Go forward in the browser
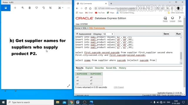Screen dimensions: 188x105 [x=81, y=8]
